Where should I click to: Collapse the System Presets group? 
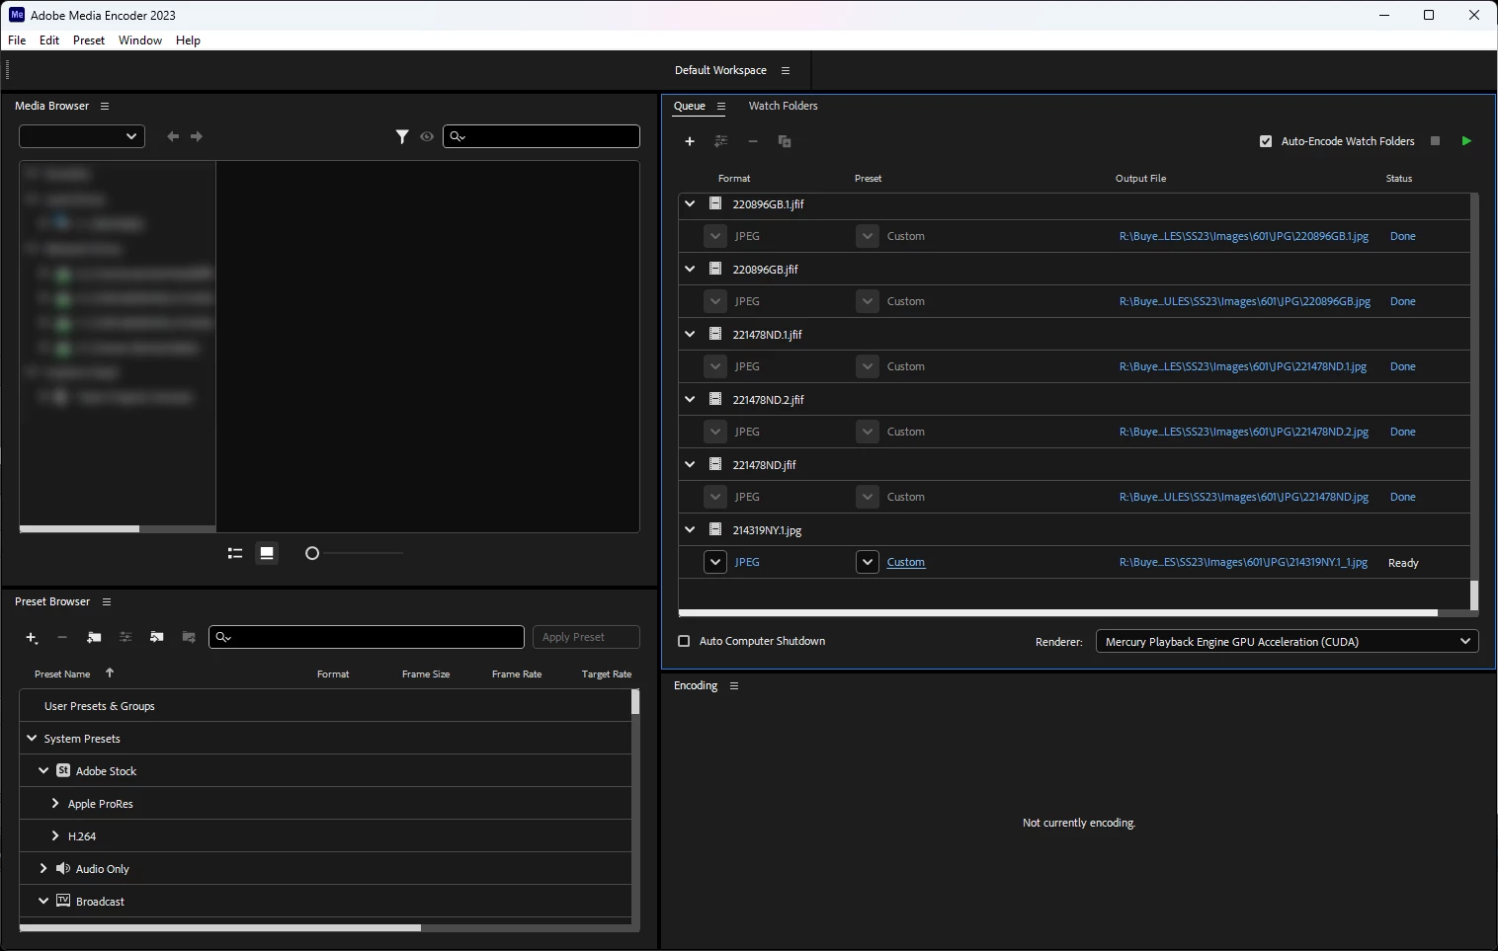tap(32, 738)
